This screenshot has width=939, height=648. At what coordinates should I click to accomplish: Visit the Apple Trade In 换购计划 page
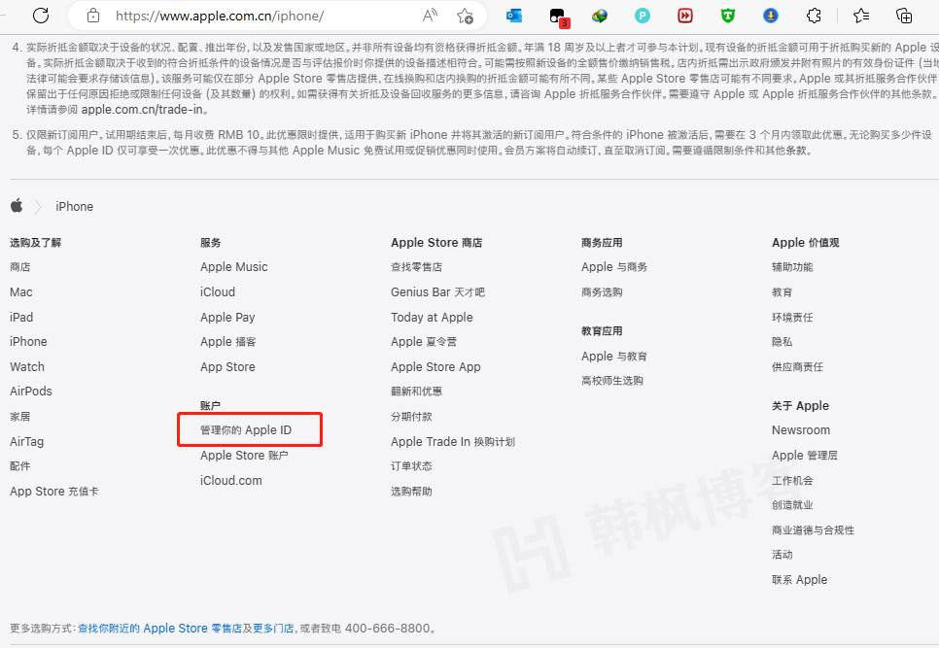pyautogui.click(x=454, y=440)
